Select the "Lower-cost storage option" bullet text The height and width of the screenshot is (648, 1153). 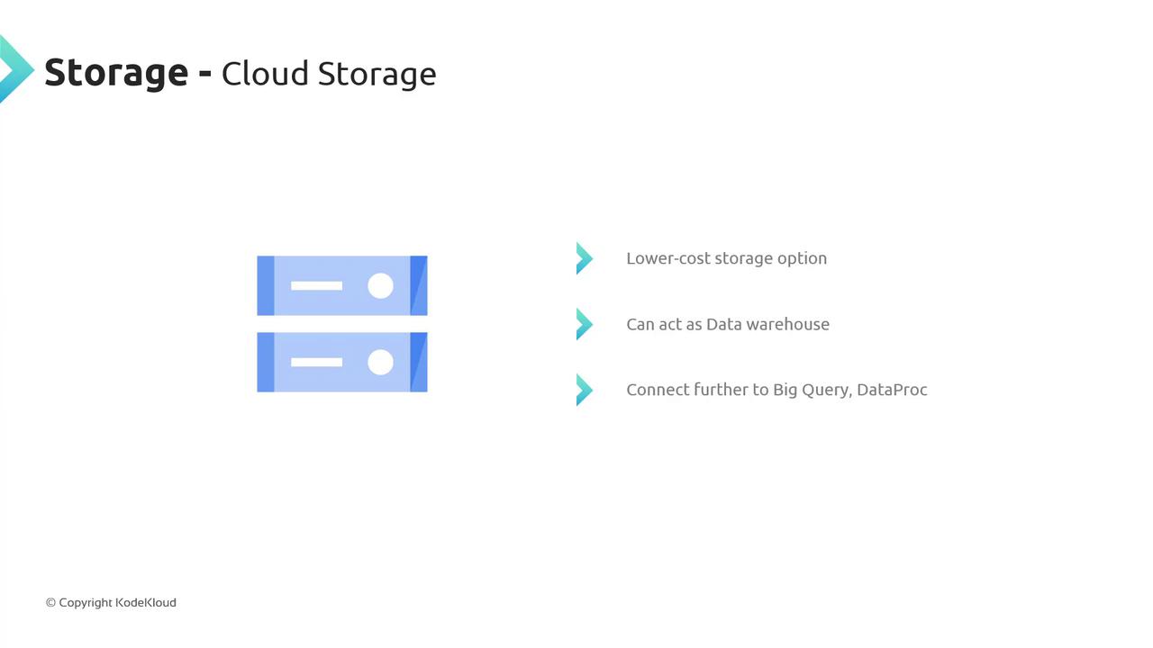click(x=726, y=258)
